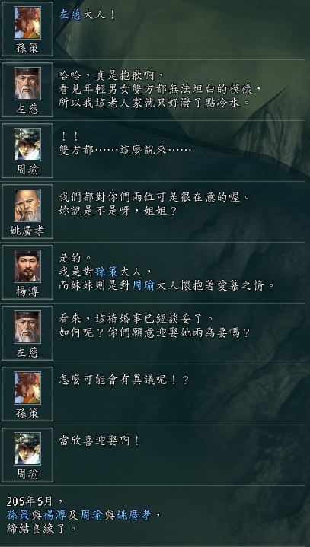Image resolution: width=310 pixels, height=547 pixels.
Task: Click the blue 孫策 link in 楊溥's dialogue
Action: tap(107, 272)
